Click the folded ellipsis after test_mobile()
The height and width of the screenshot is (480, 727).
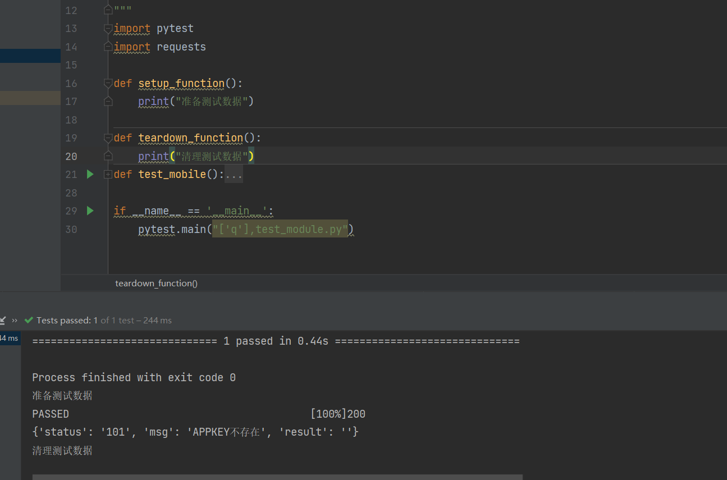click(x=234, y=175)
